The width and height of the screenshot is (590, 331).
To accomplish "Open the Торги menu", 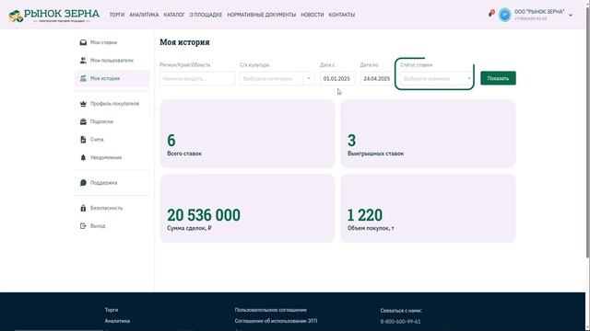I will click(x=117, y=15).
